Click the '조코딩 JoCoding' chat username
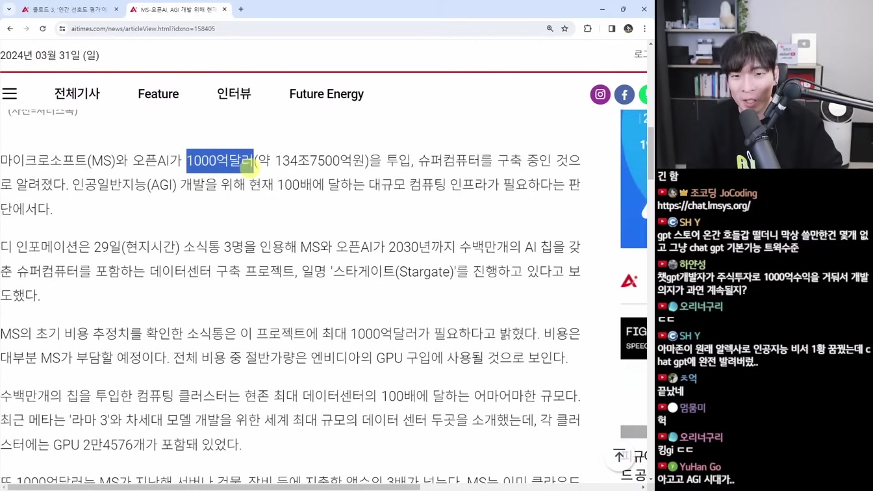The image size is (873, 491). pos(723,193)
